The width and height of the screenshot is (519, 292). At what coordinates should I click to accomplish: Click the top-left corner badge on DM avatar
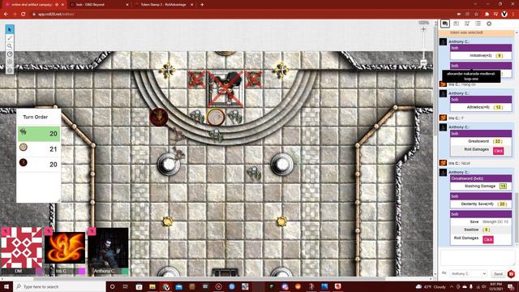tap(6, 231)
